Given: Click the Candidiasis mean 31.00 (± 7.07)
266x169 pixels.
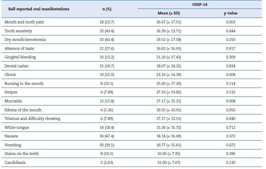Looking at the screenshot, I should (x=166, y=162).
